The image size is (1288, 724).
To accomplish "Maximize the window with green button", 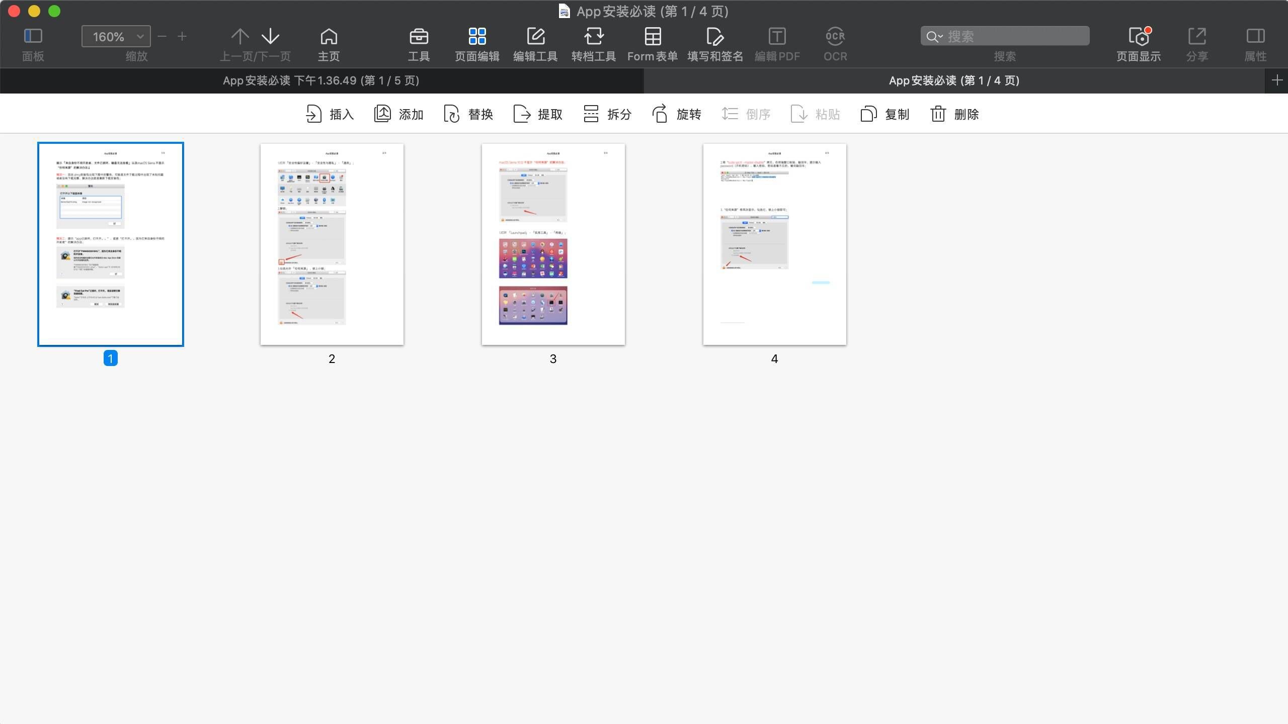I will pyautogui.click(x=54, y=11).
